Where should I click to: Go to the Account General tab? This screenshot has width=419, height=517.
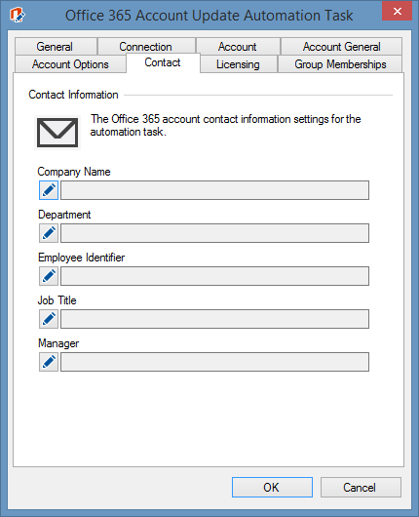341,46
